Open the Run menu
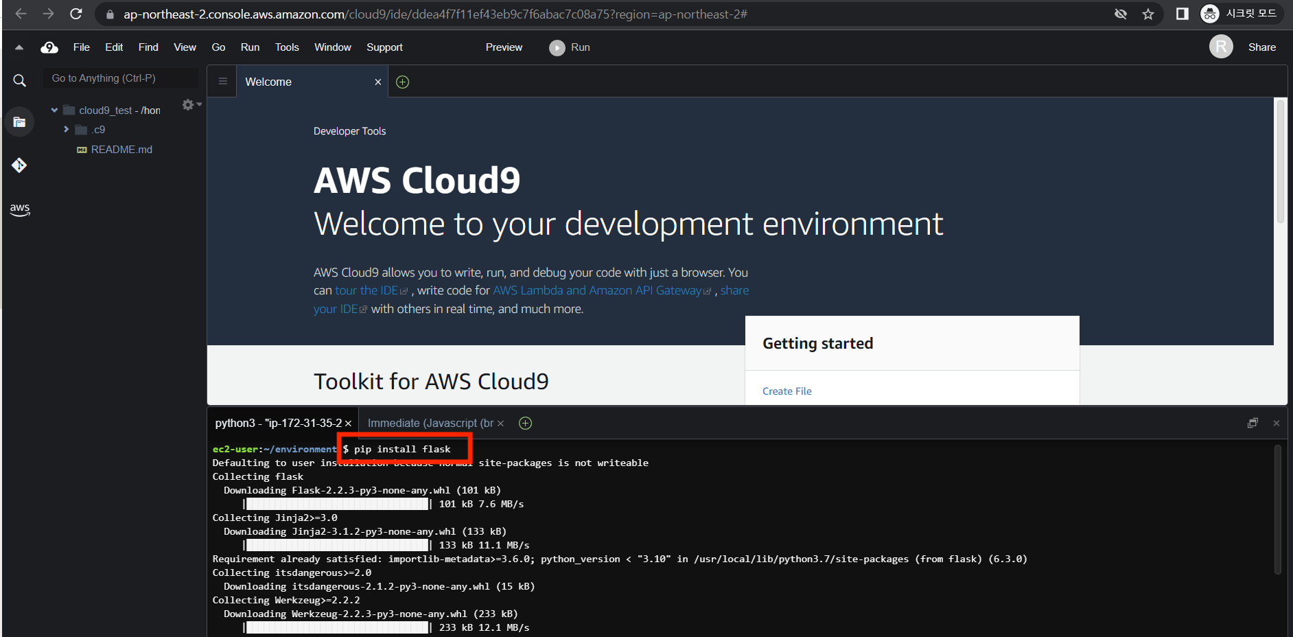This screenshot has height=637, width=1293. pyautogui.click(x=250, y=47)
